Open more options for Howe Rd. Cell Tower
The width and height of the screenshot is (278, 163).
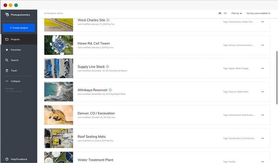point(263,45)
